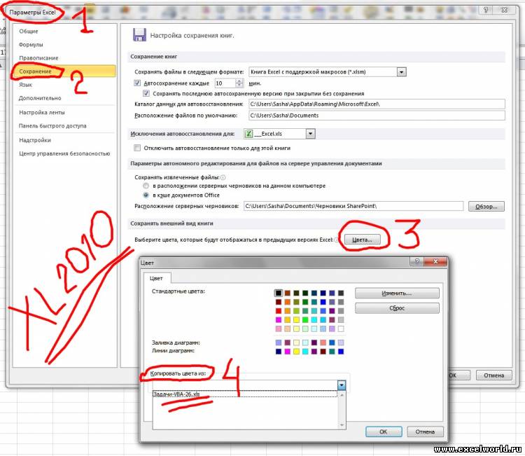Select в кэше документов Office radio
This screenshot has height=456, width=525.
click(146, 195)
